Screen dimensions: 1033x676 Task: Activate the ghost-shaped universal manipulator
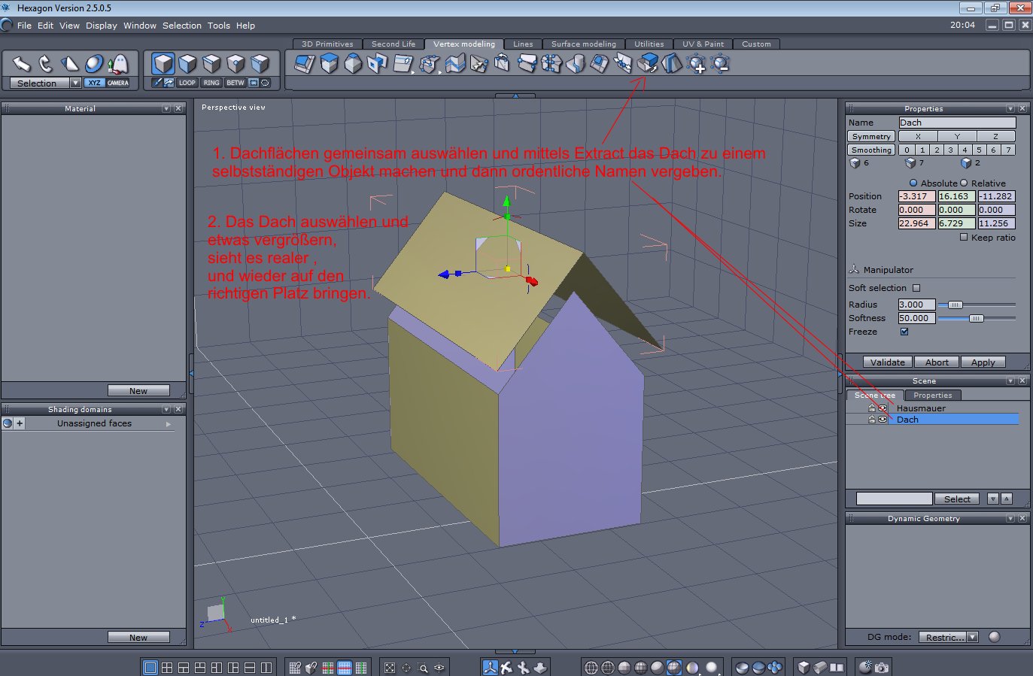[x=118, y=64]
